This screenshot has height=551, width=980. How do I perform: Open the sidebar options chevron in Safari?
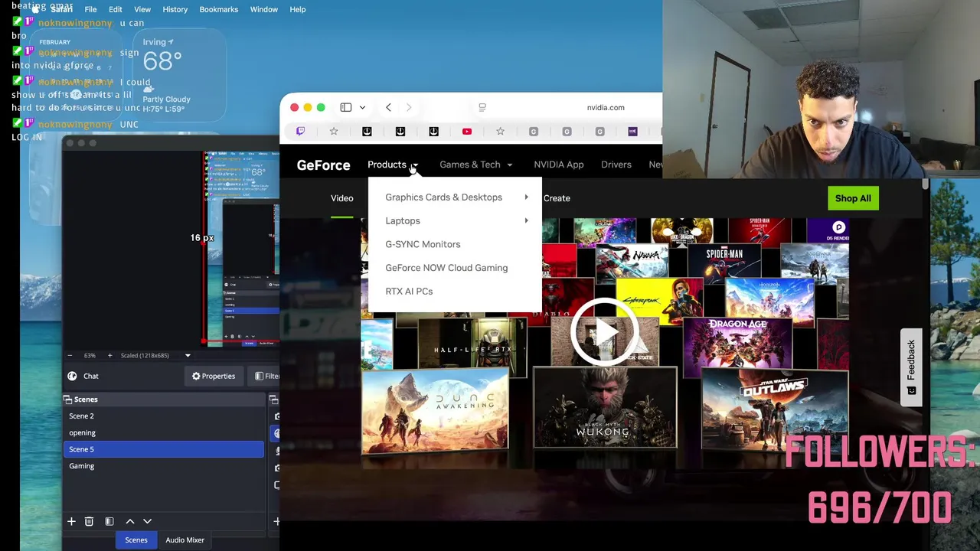(362, 108)
